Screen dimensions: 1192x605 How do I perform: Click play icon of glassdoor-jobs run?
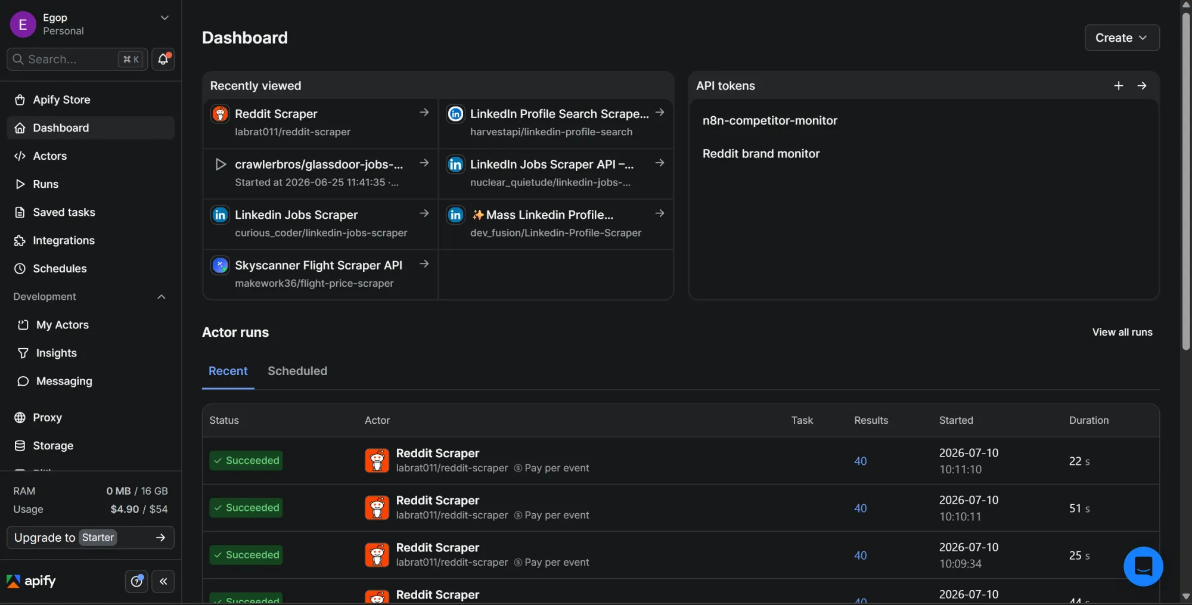coord(220,165)
